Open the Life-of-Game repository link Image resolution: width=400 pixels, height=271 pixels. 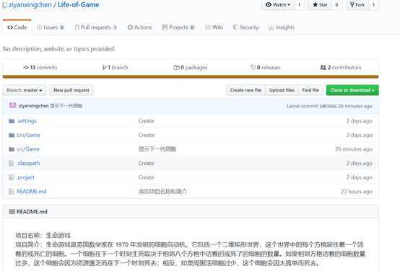coord(78,4)
